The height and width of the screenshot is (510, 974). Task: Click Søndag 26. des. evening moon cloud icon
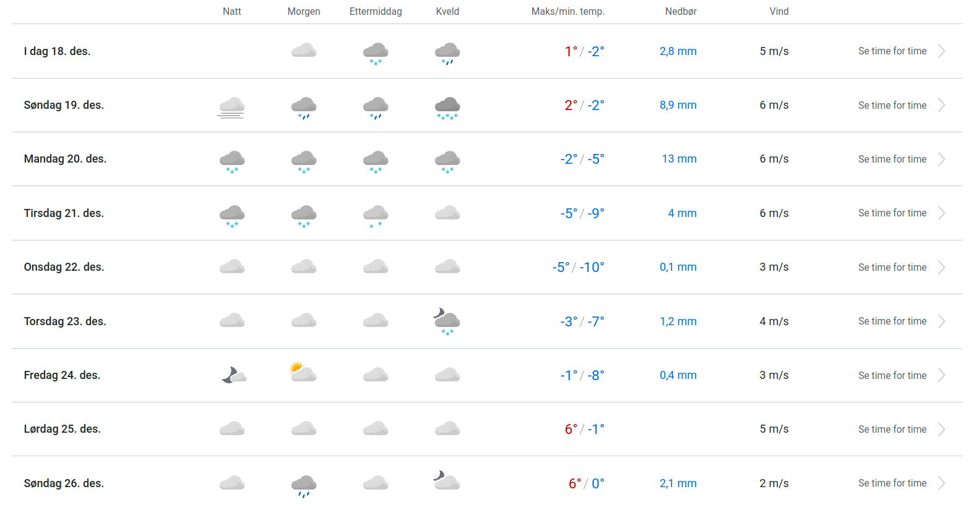point(447,480)
